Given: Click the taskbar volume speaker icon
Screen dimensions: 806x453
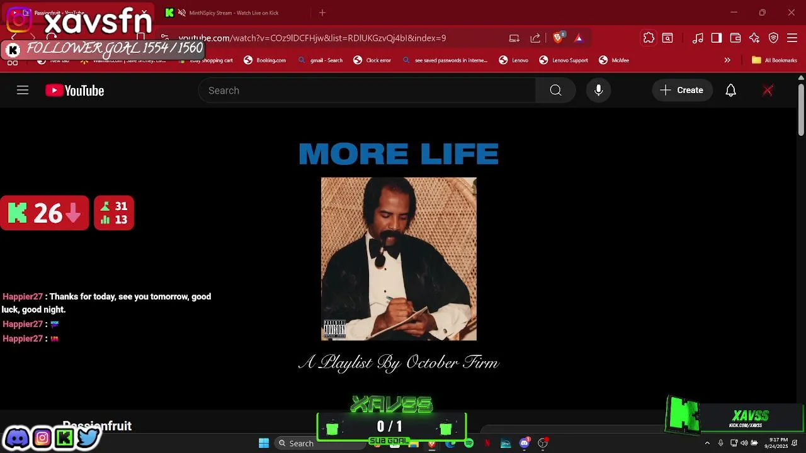Looking at the screenshot, I should coord(744,443).
